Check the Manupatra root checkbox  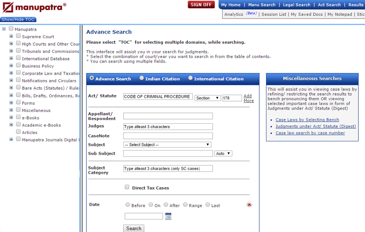[x=11, y=29]
